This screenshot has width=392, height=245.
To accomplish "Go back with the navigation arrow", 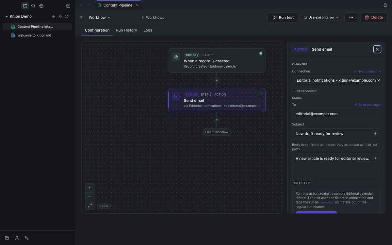I will tap(81, 5).
